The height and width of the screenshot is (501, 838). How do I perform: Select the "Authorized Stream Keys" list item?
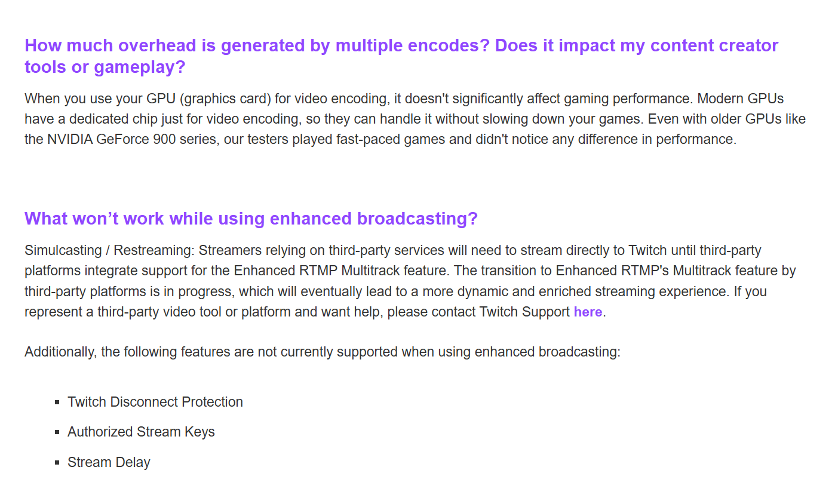[x=141, y=432]
